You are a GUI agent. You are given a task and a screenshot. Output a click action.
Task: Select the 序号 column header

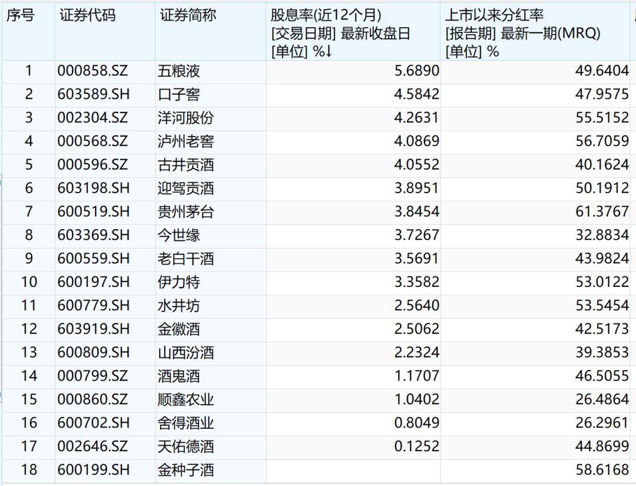[x=21, y=16]
